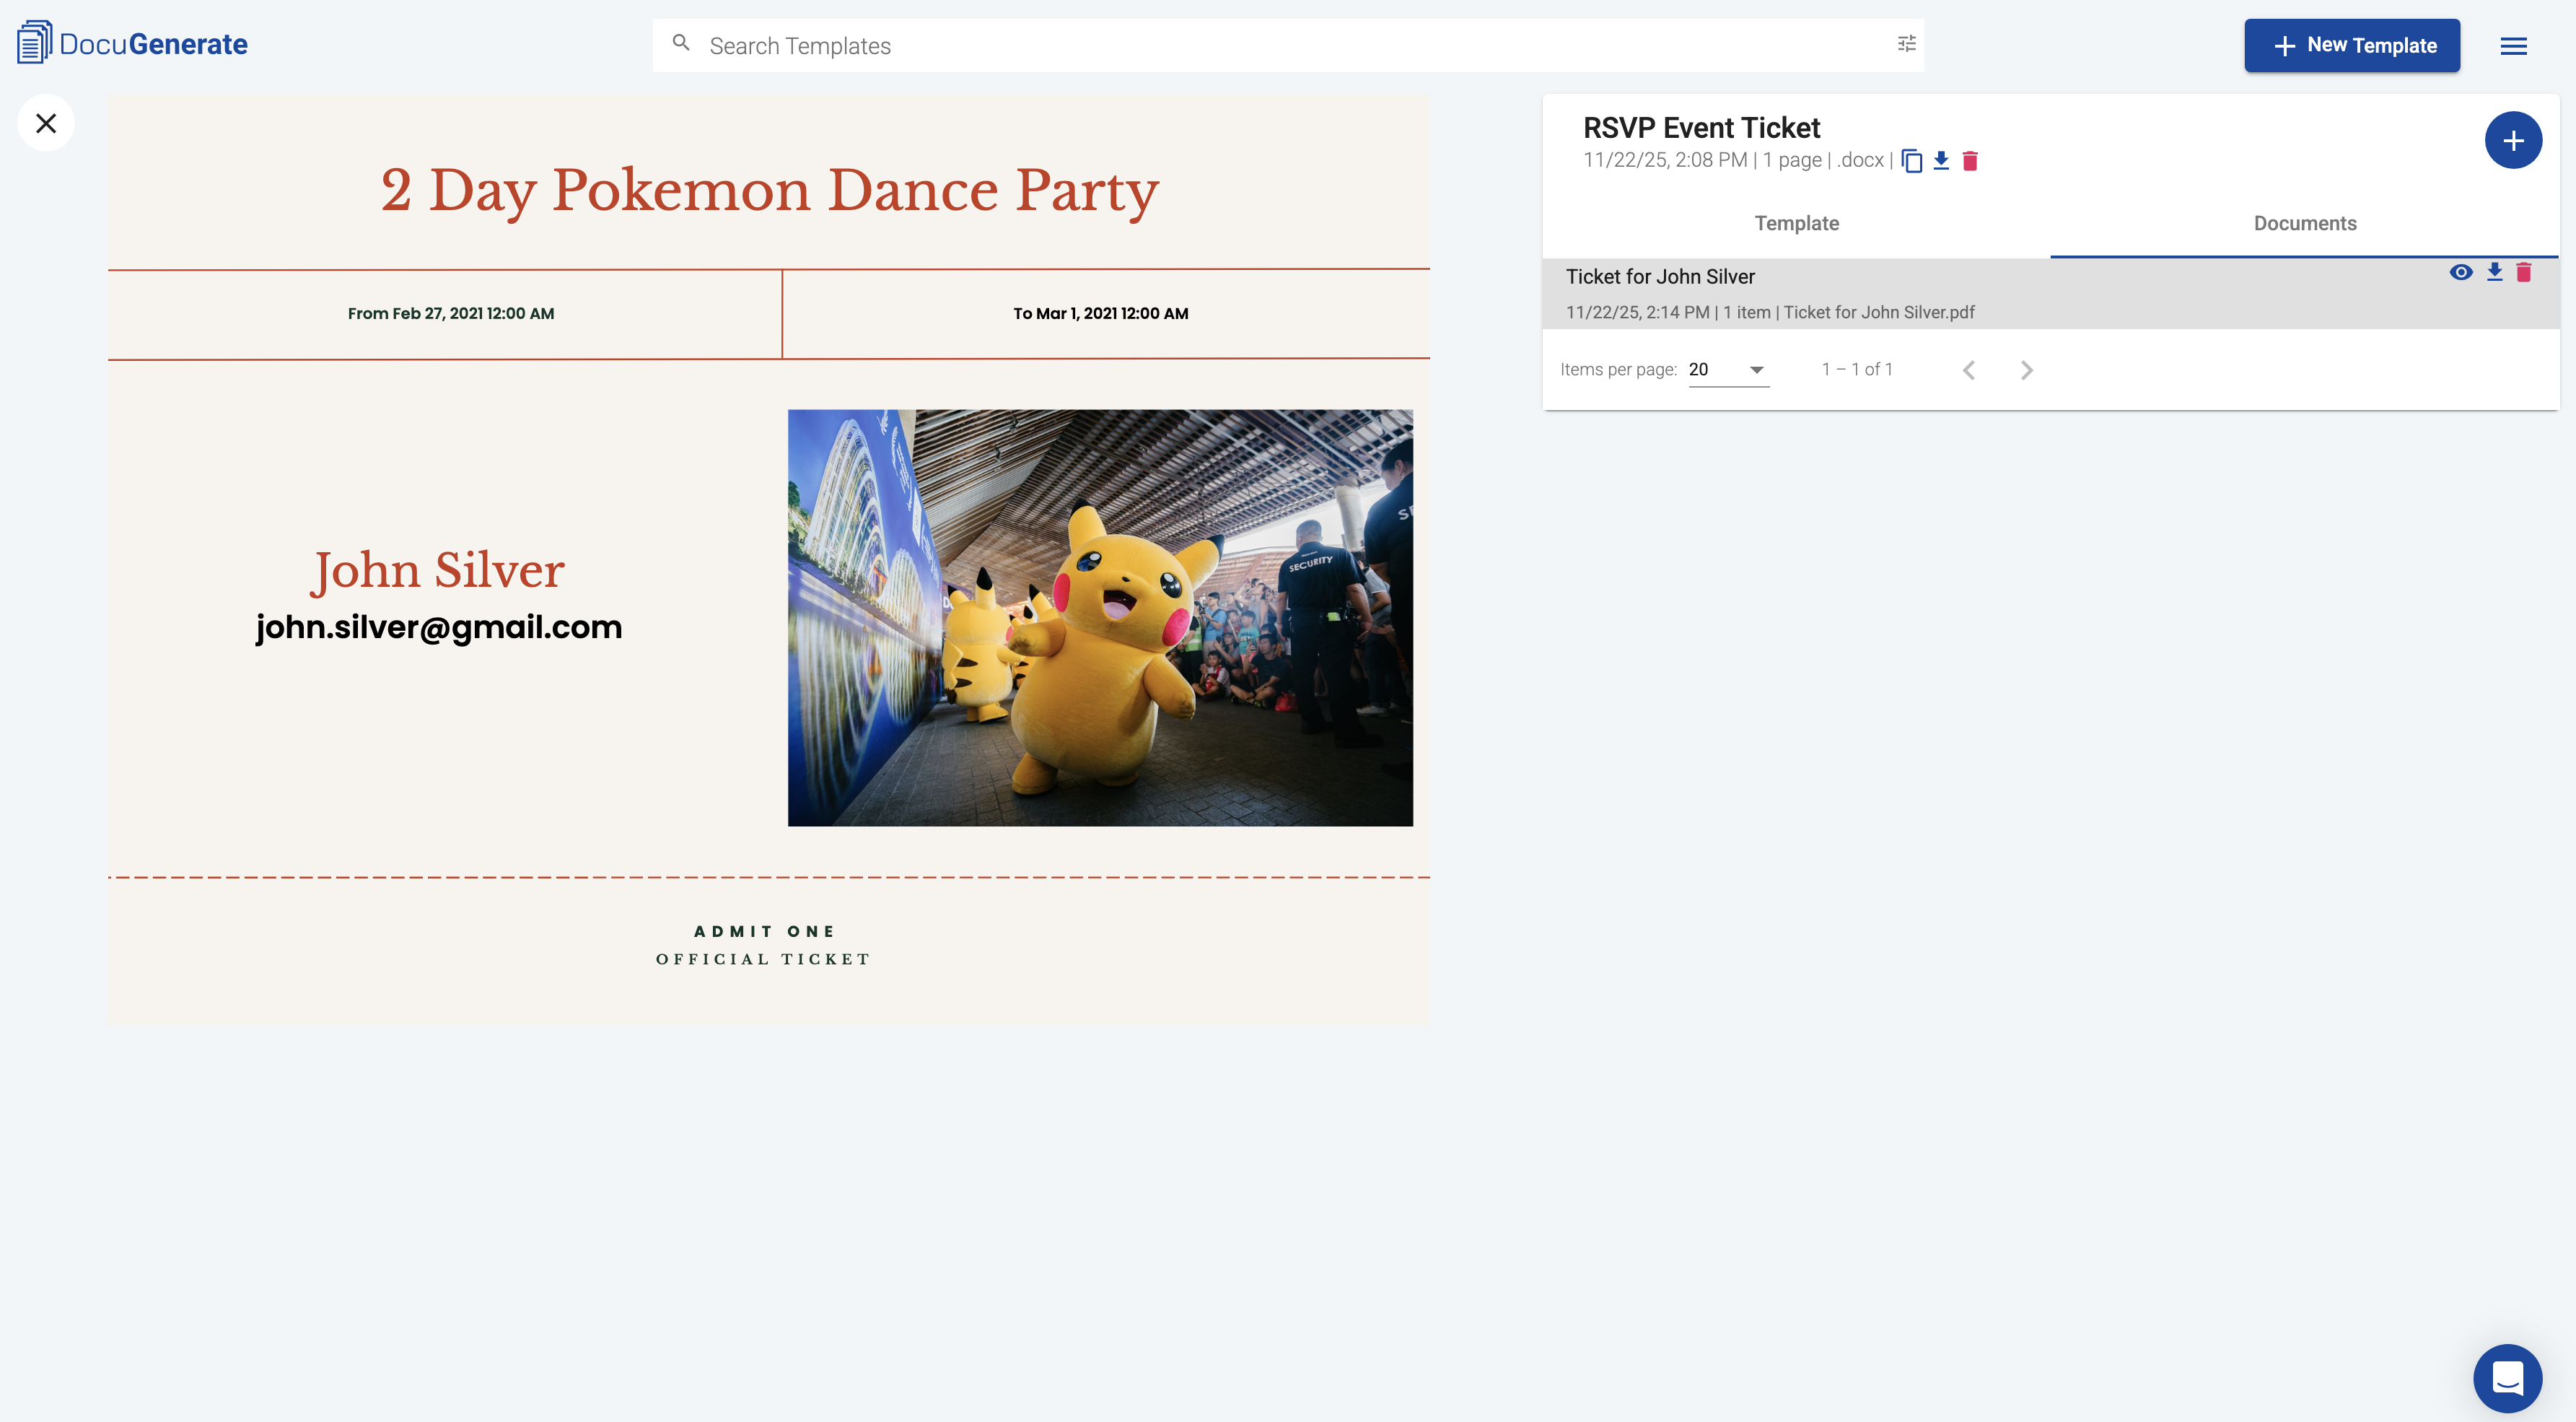Click the New Template button
Screen dimensions: 2576x1422
(2352, 45)
